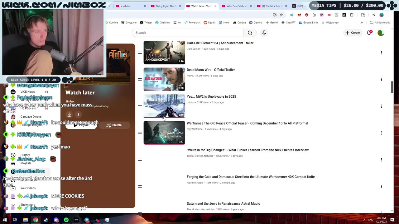The height and width of the screenshot is (224, 399).
Task: Open File Explorer from the taskbar
Action: pyautogui.click(x=25, y=220)
